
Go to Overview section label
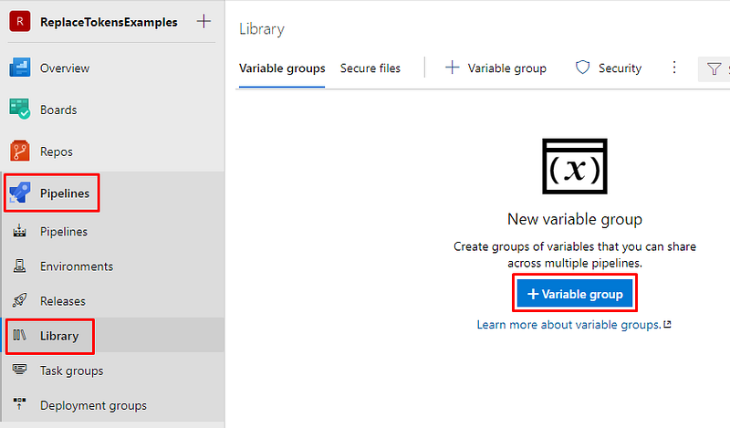coord(64,68)
